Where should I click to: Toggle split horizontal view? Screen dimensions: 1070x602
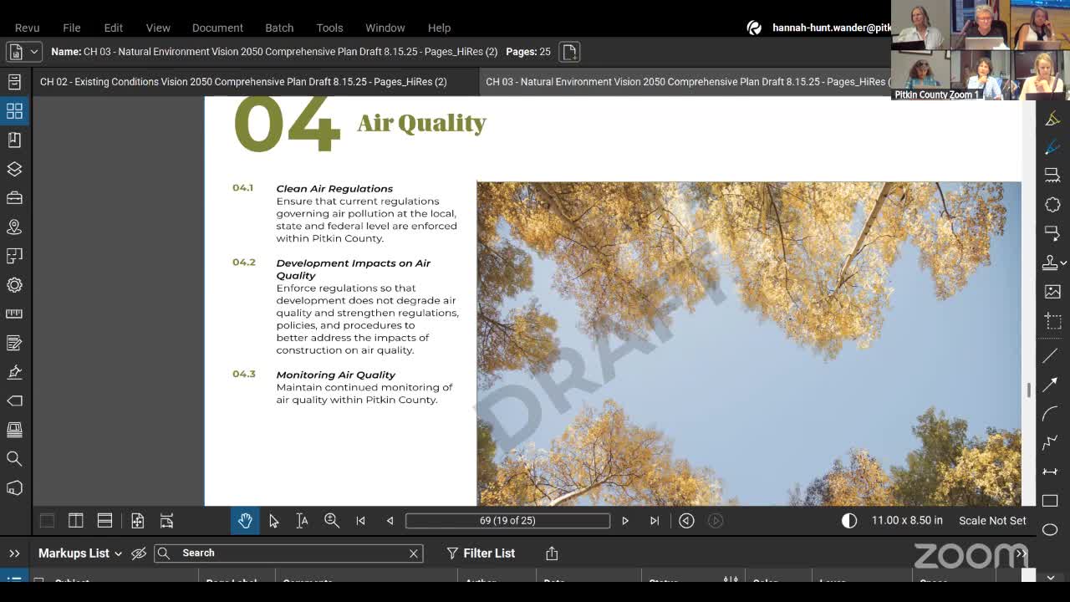(104, 520)
